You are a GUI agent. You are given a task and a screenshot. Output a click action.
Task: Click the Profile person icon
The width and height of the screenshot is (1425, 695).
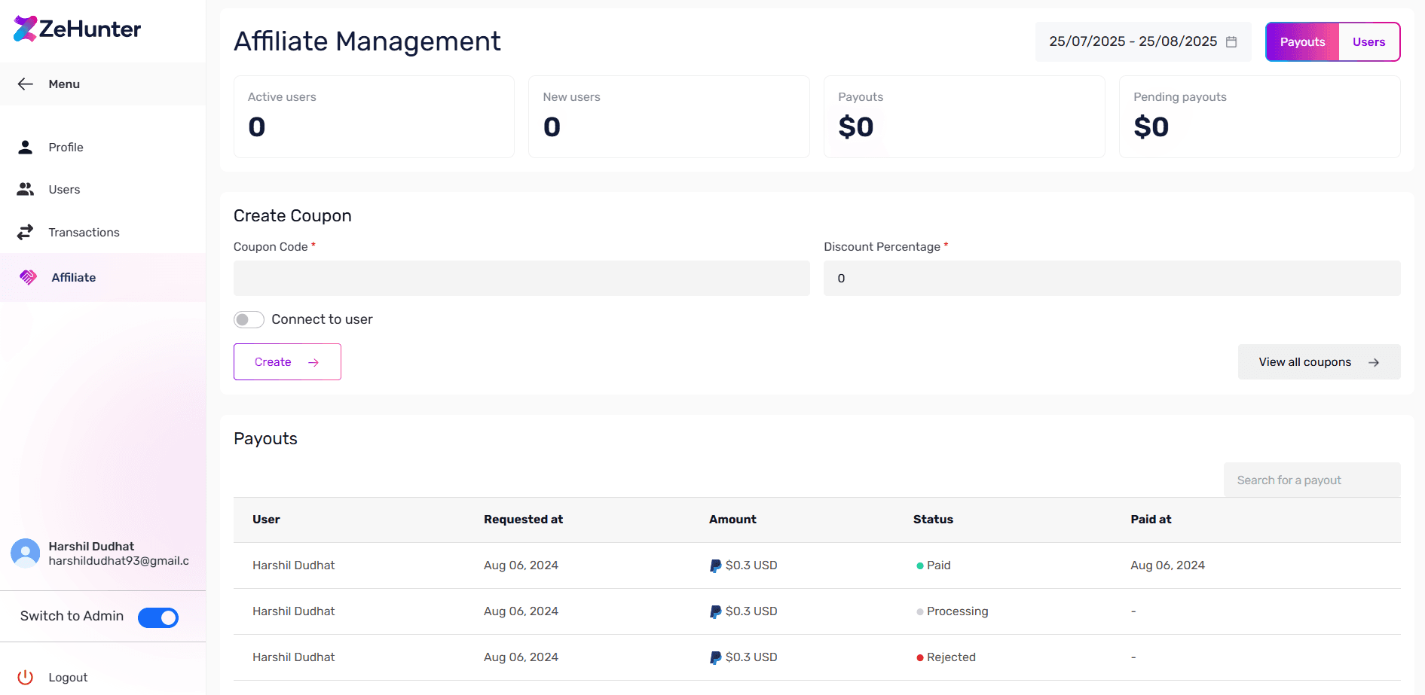click(x=26, y=148)
